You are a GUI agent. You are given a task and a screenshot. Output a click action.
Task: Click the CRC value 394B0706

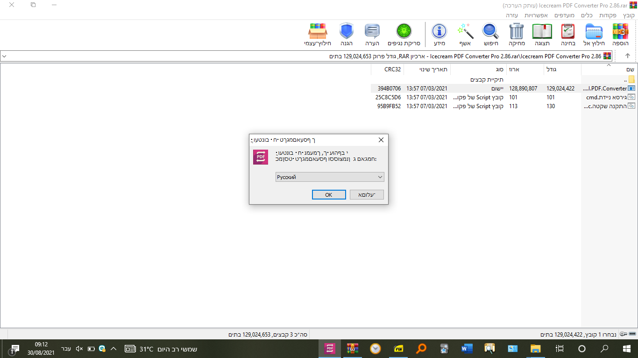coord(389,89)
